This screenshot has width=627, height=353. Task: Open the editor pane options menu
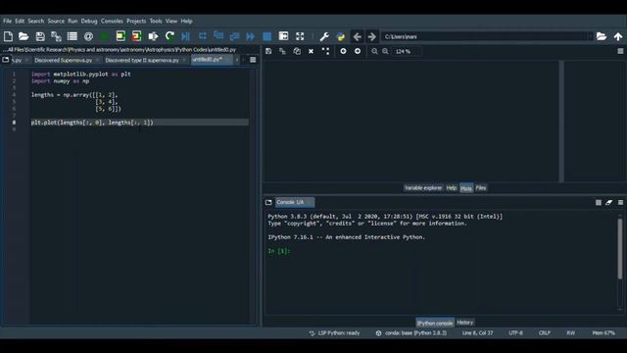tap(253, 60)
